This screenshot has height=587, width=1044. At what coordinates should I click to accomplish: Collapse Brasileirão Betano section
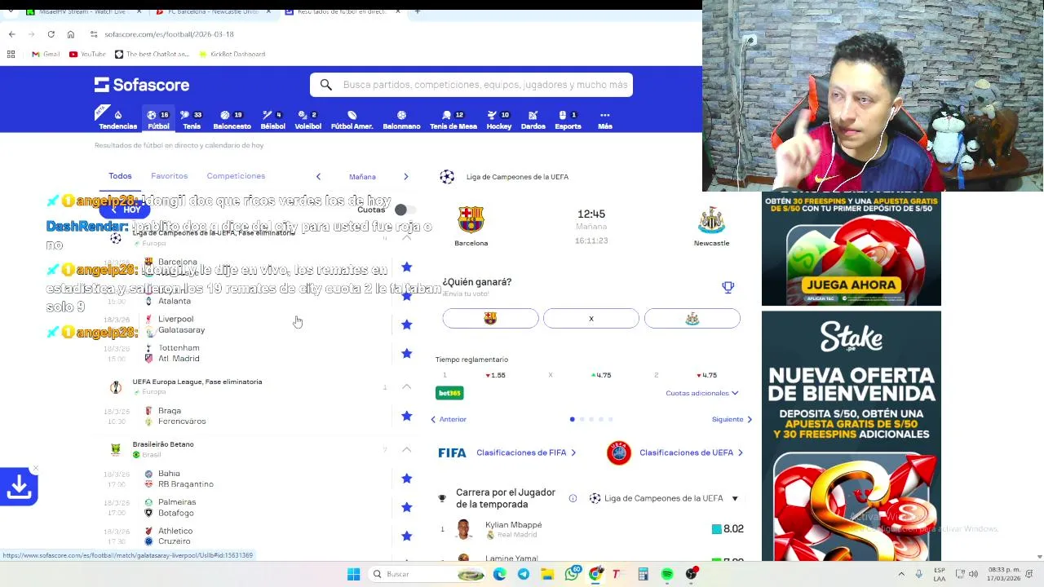(x=406, y=449)
